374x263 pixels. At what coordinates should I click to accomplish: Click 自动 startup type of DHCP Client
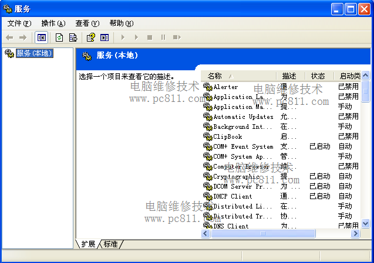345,196
